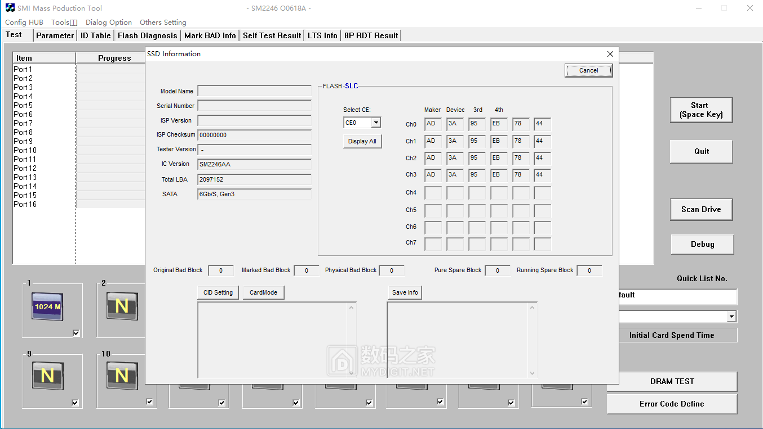Switch to the 8P RDT Result tab
Image resolution: width=763 pixels, height=429 pixels.
[371, 35]
